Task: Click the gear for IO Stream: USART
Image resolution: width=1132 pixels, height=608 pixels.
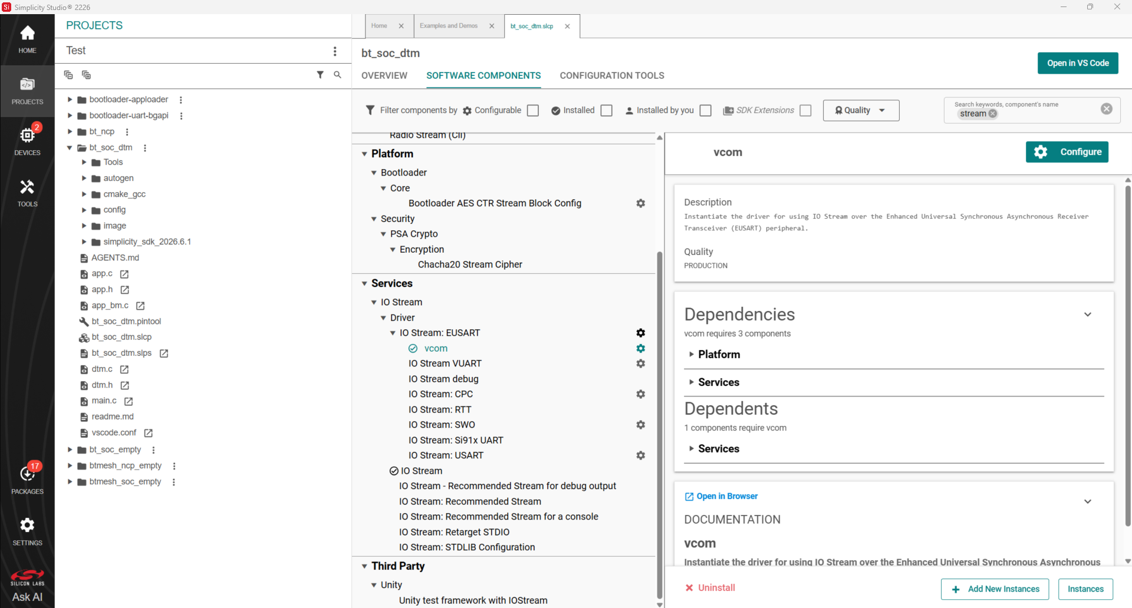Action: pyautogui.click(x=641, y=455)
